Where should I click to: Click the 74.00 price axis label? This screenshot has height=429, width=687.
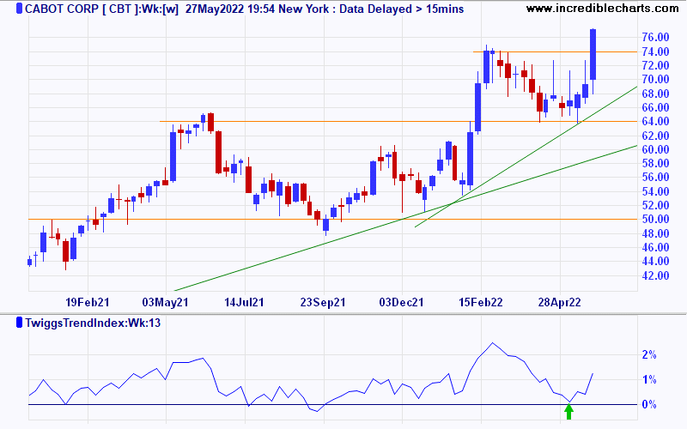click(x=655, y=51)
